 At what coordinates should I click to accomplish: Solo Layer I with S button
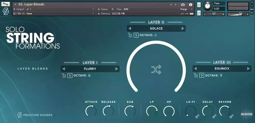click(x=70, y=76)
